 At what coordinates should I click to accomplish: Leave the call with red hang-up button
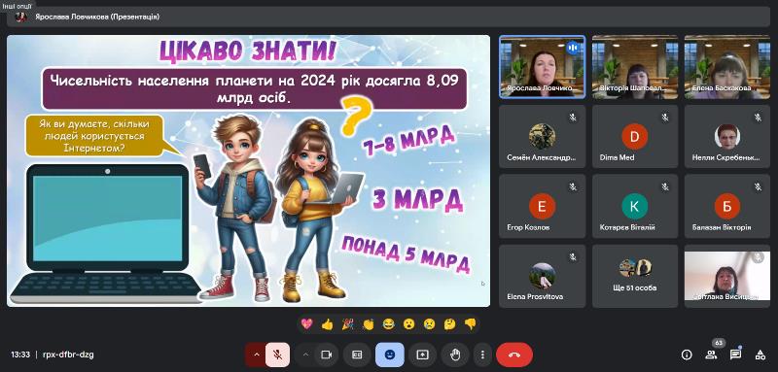point(514,355)
